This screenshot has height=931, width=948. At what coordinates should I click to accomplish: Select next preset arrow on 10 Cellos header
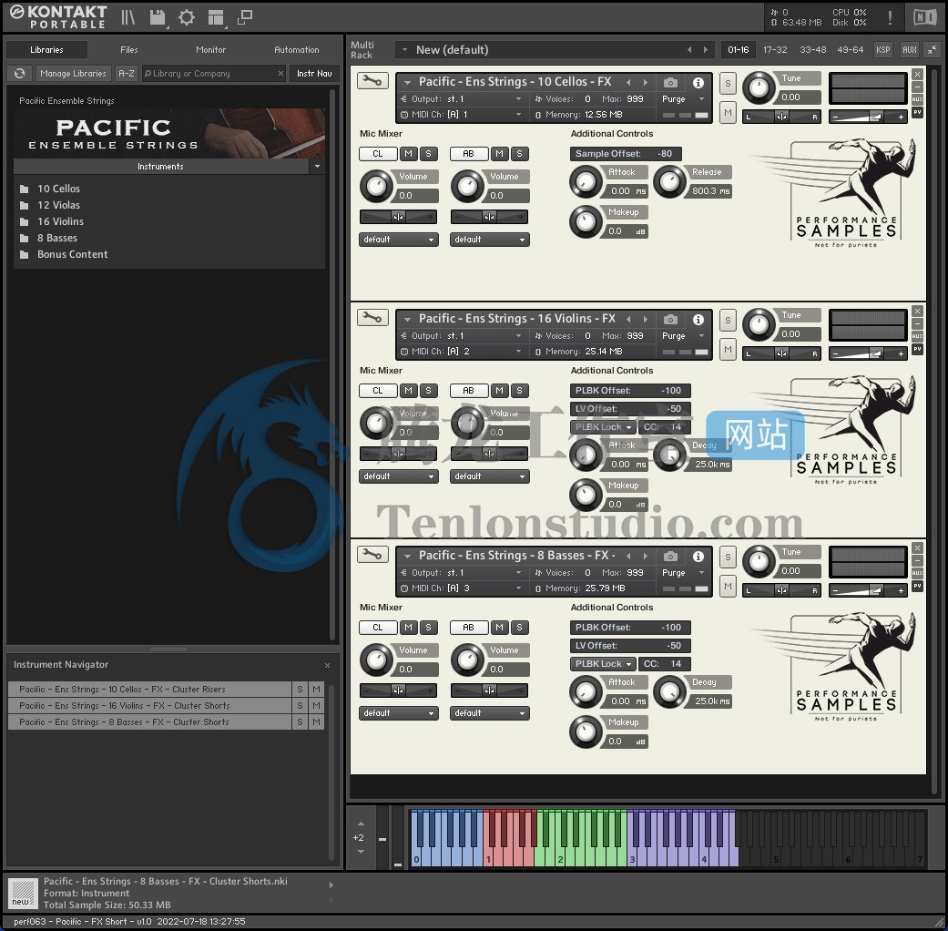click(x=645, y=82)
